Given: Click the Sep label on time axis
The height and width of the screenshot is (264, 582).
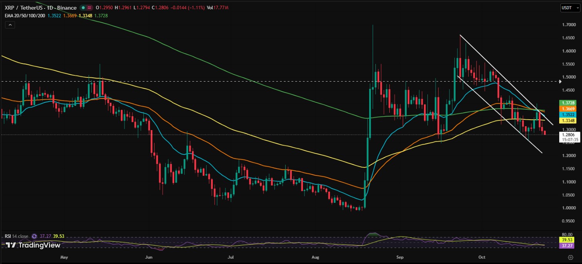Looking at the screenshot, I should point(400,256).
